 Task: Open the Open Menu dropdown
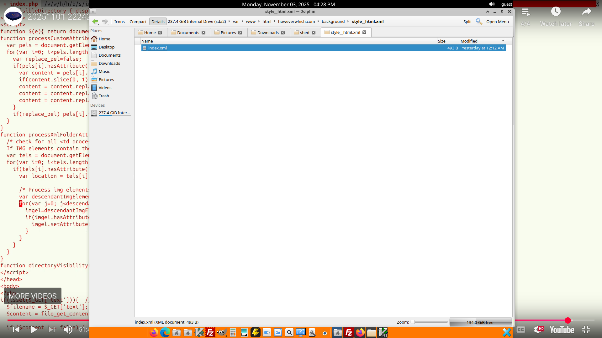497,22
